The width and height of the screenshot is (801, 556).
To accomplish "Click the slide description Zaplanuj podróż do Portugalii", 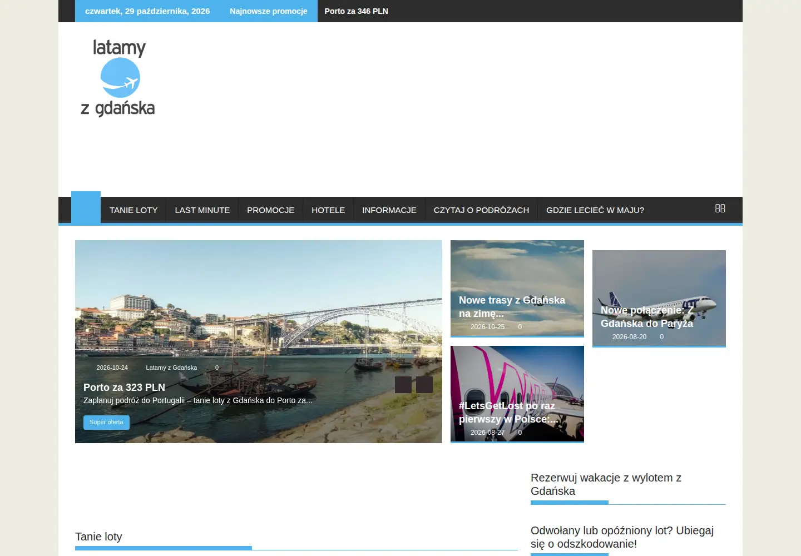I will click(x=197, y=400).
